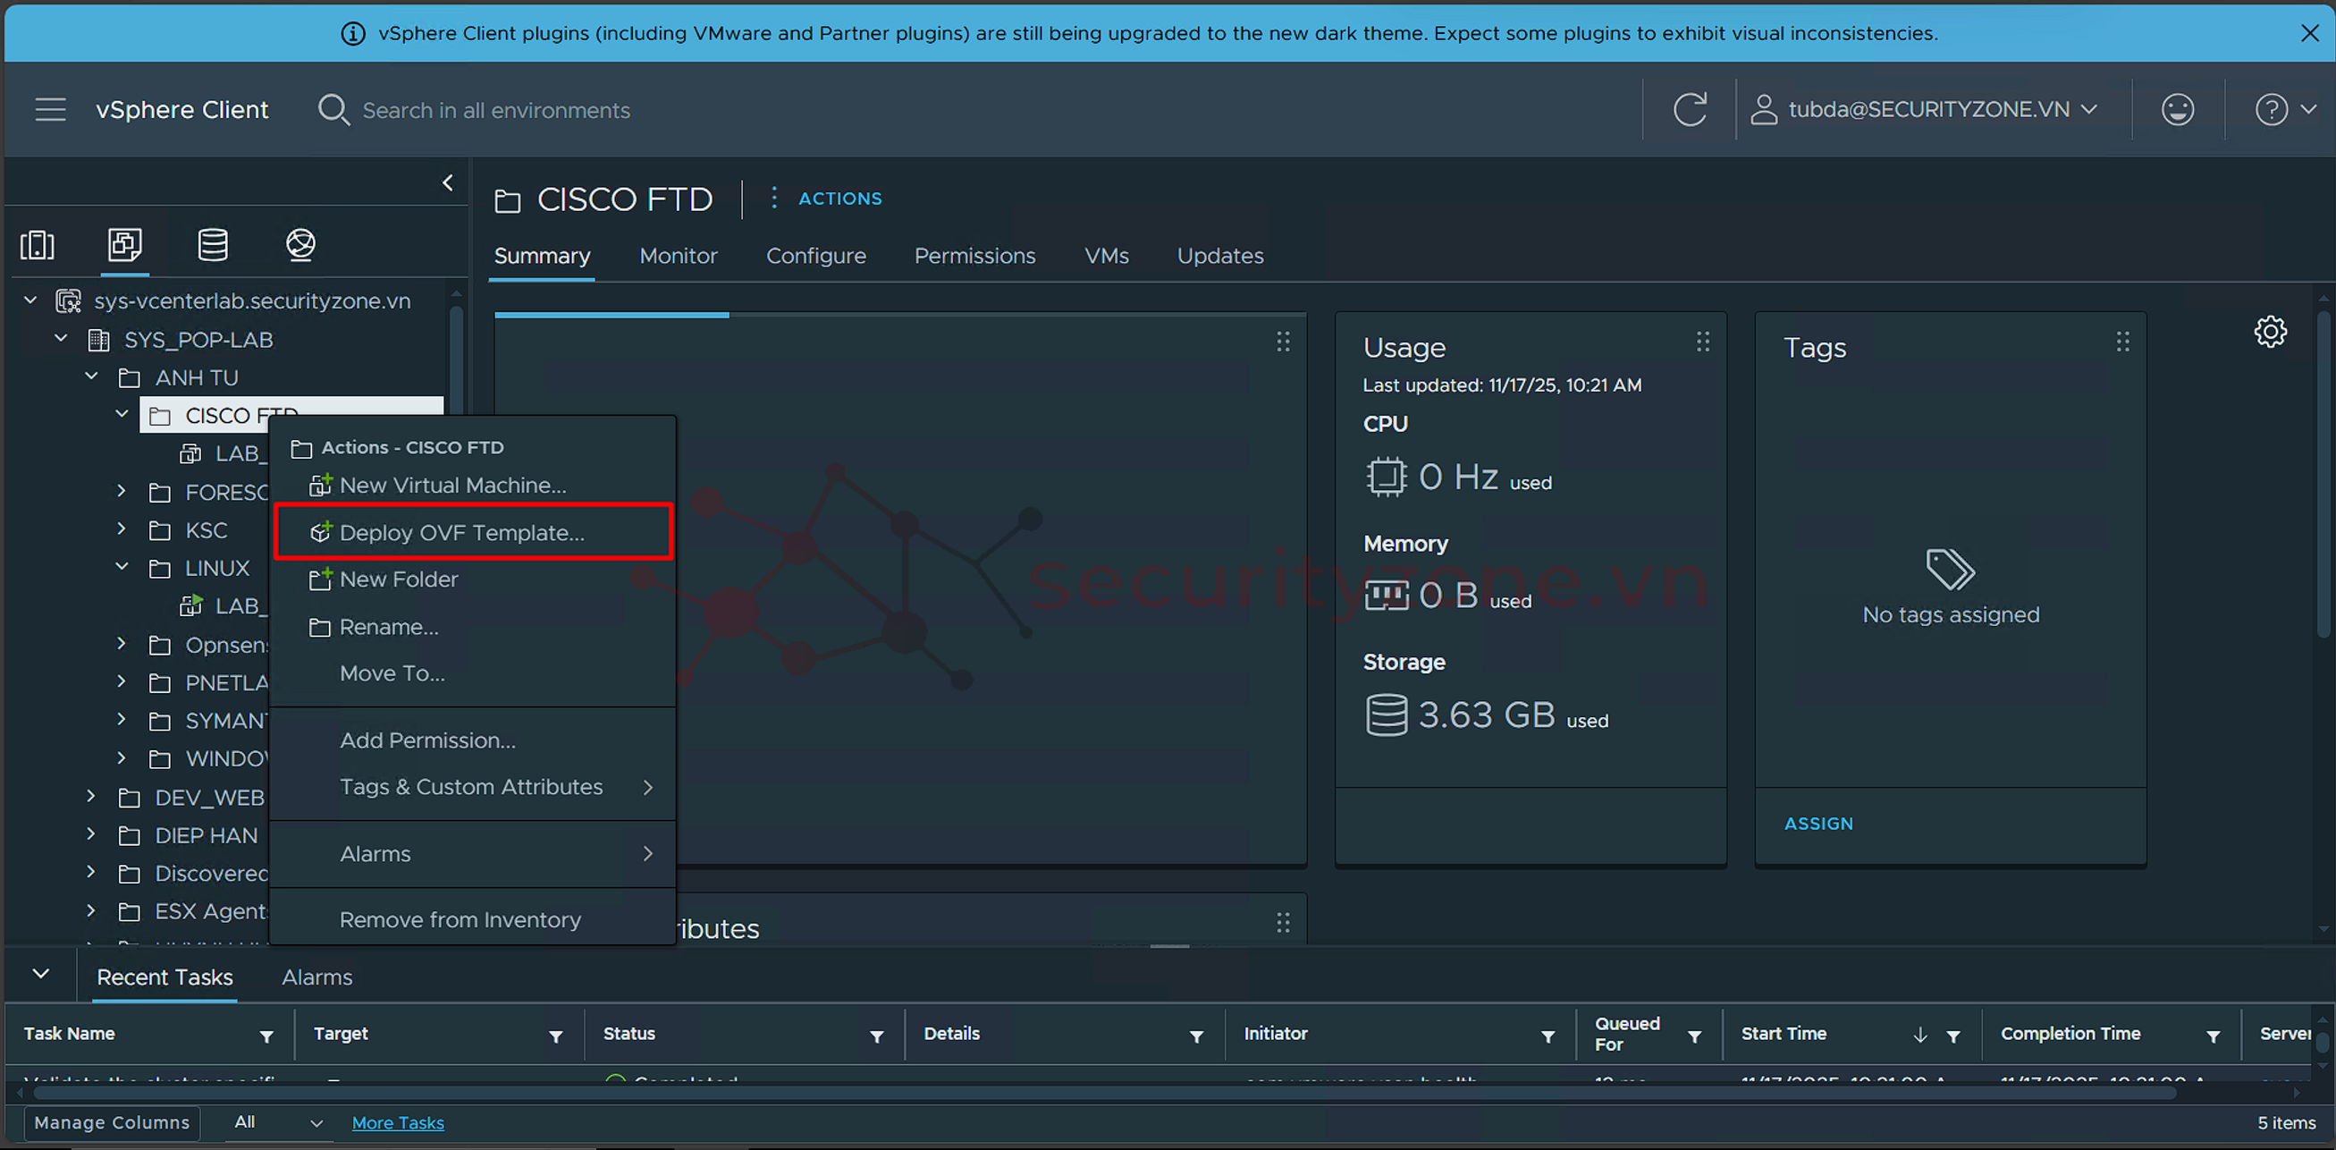Collapse the left navigation pane

(x=448, y=183)
